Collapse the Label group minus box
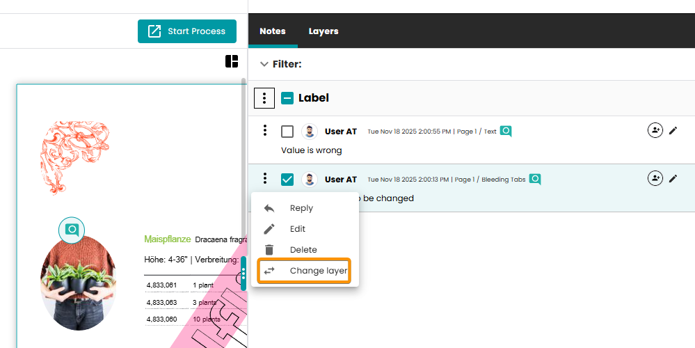The height and width of the screenshot is (348, 695). (287, 98)
